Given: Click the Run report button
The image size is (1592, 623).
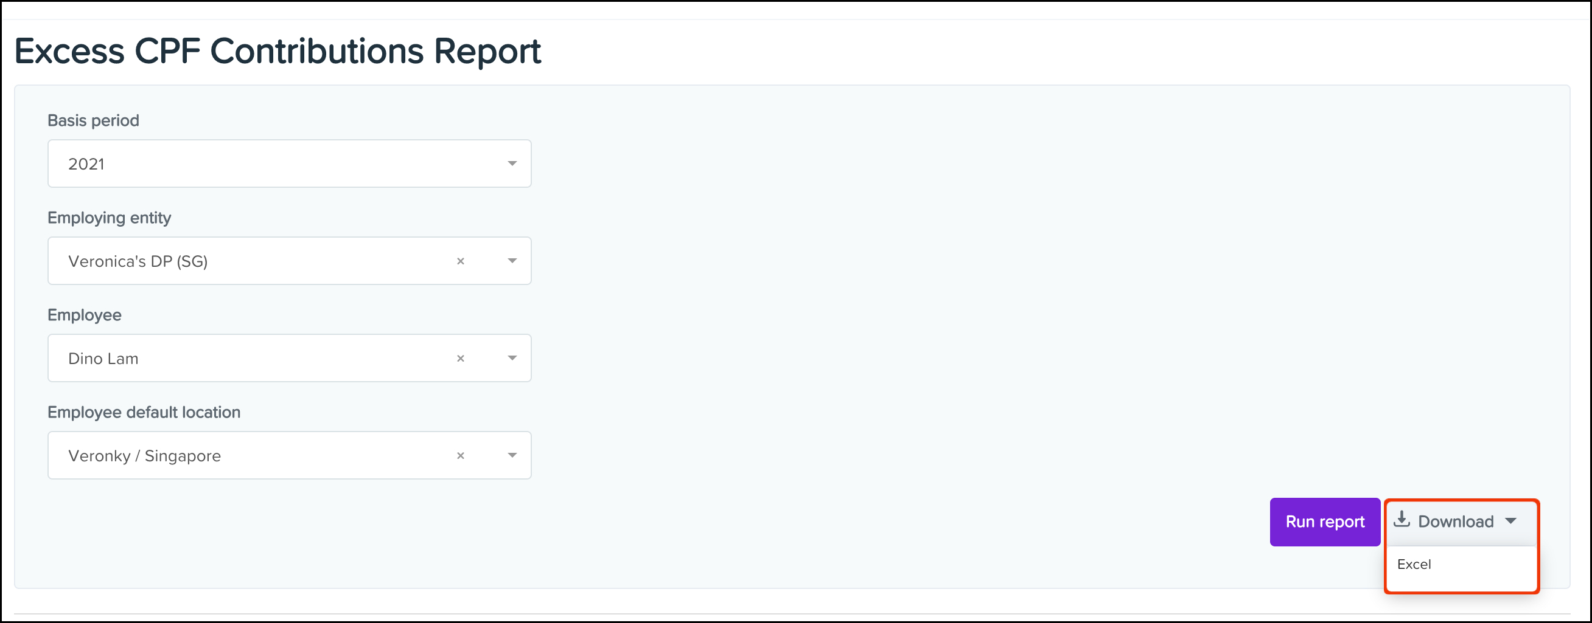Looking at the screenshot, I should pyautogui.click(x=1325, y=521).
